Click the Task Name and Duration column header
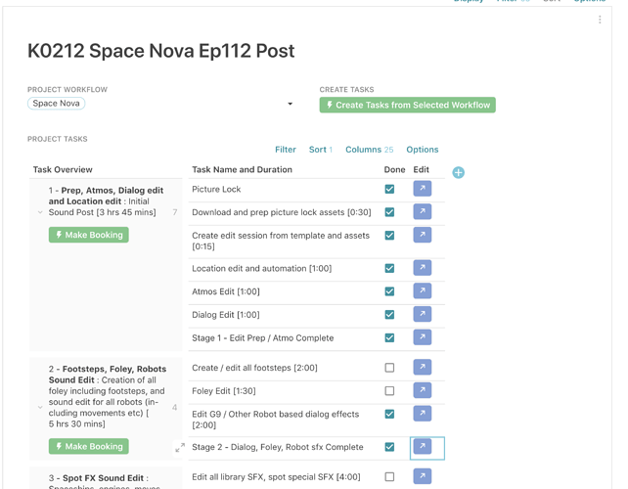Screen dimensions: 628x489 pos(242,169)
